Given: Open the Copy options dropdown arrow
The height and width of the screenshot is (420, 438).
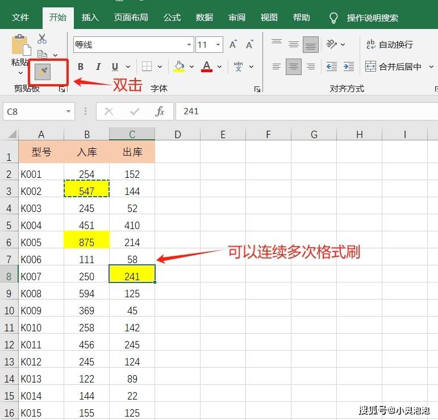Looking at the screenshot, I should pos(55,55).
